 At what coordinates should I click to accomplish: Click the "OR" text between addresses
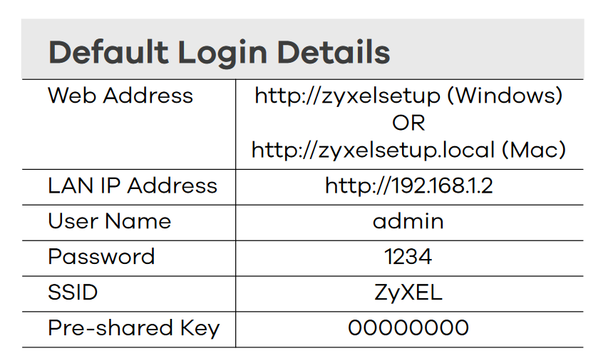[408, 123]
